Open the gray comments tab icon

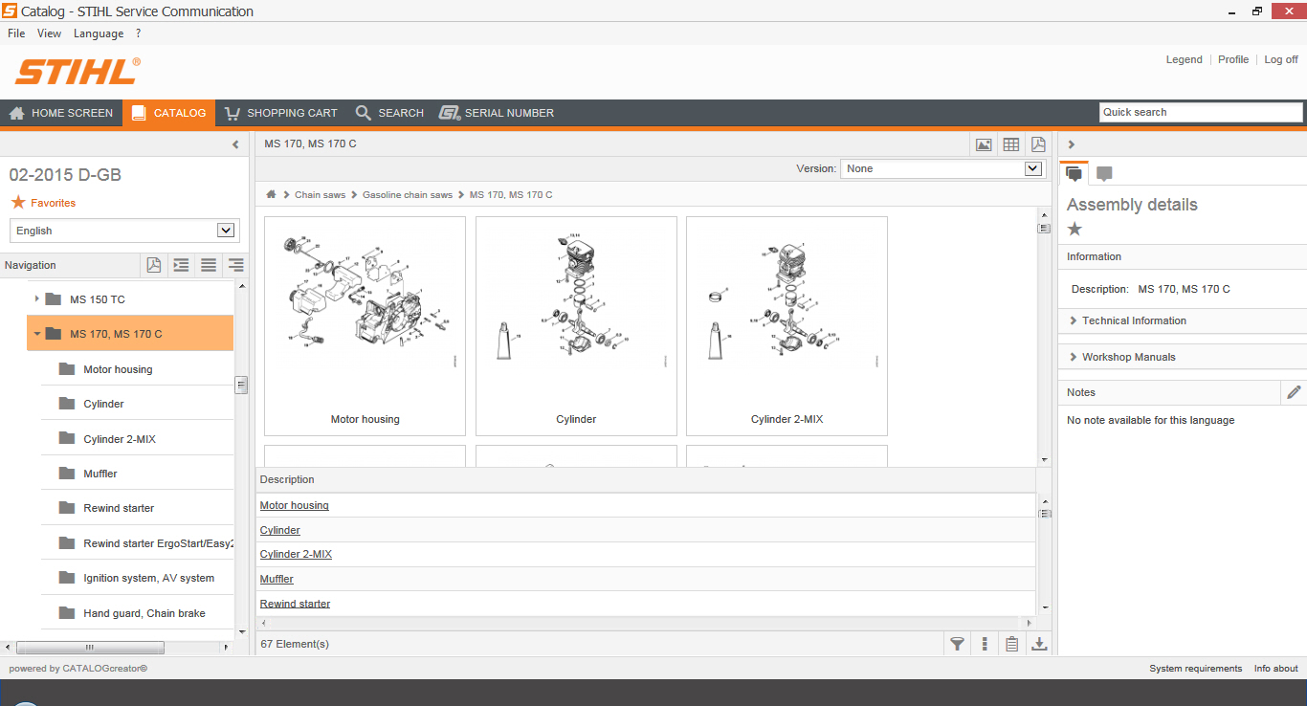click(1104, 173)
